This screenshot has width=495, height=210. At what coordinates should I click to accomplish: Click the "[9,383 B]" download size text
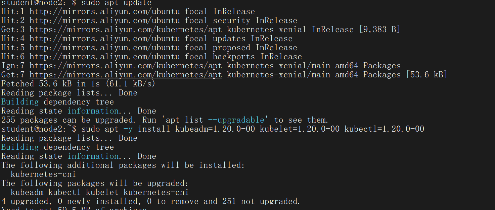coord(379,30)
